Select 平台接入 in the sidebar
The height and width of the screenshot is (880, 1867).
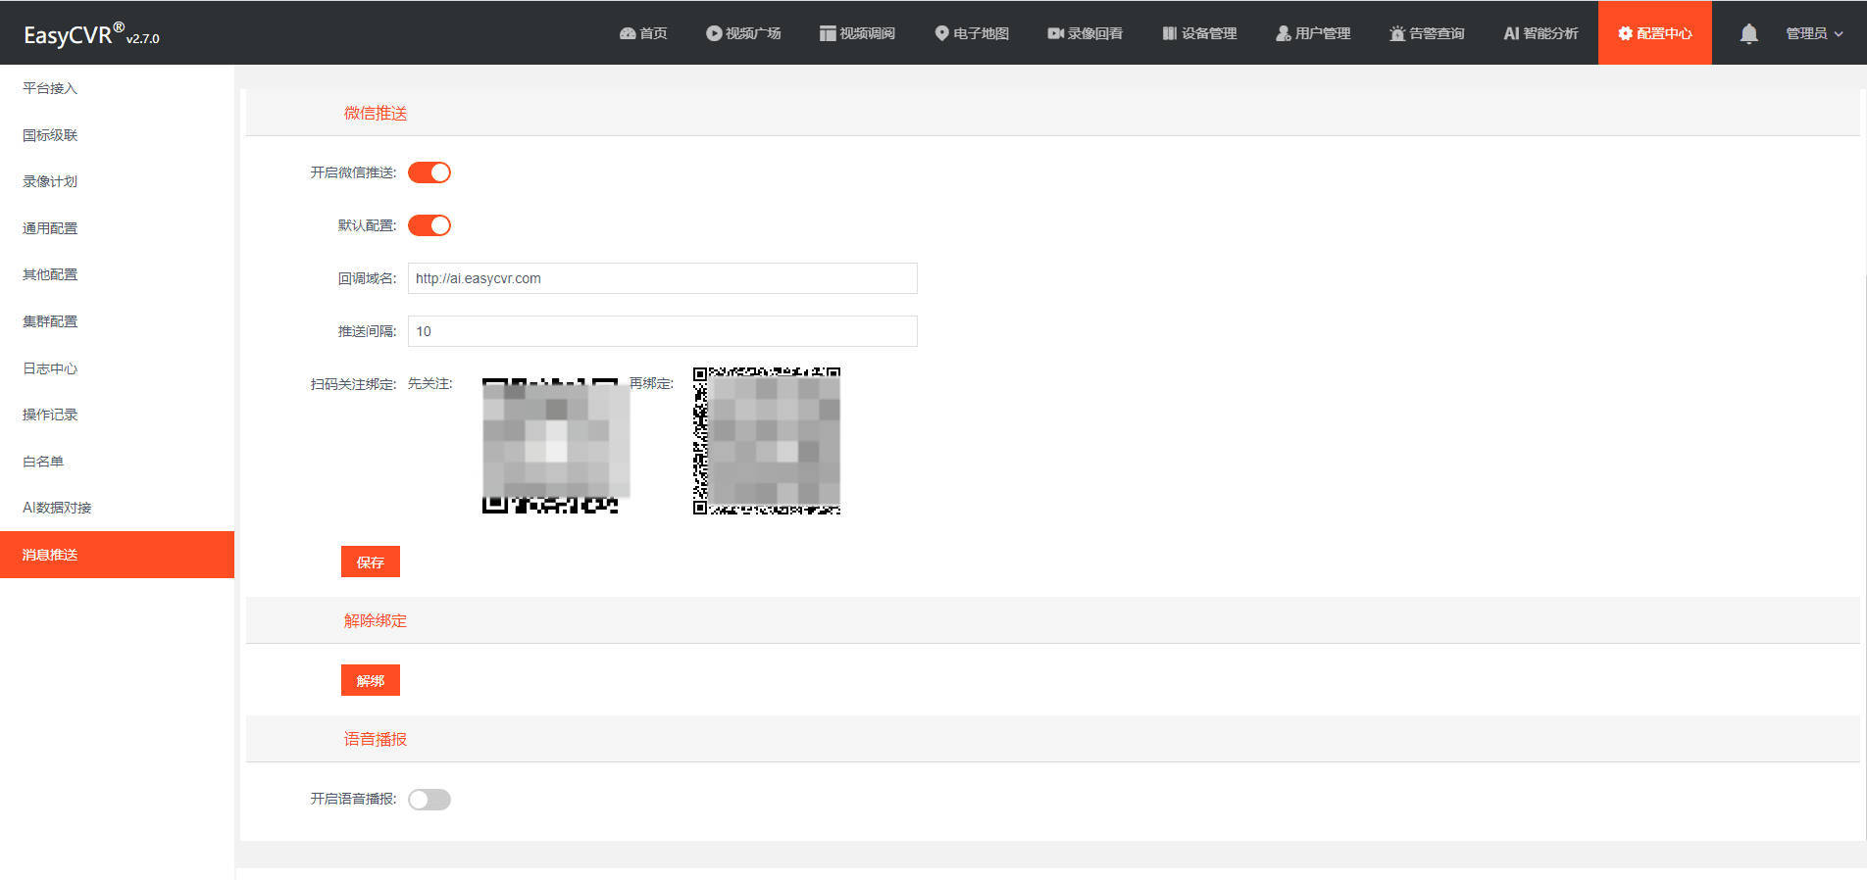118,88
